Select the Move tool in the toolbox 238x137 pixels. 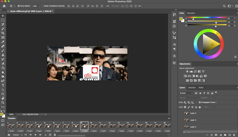3,16
